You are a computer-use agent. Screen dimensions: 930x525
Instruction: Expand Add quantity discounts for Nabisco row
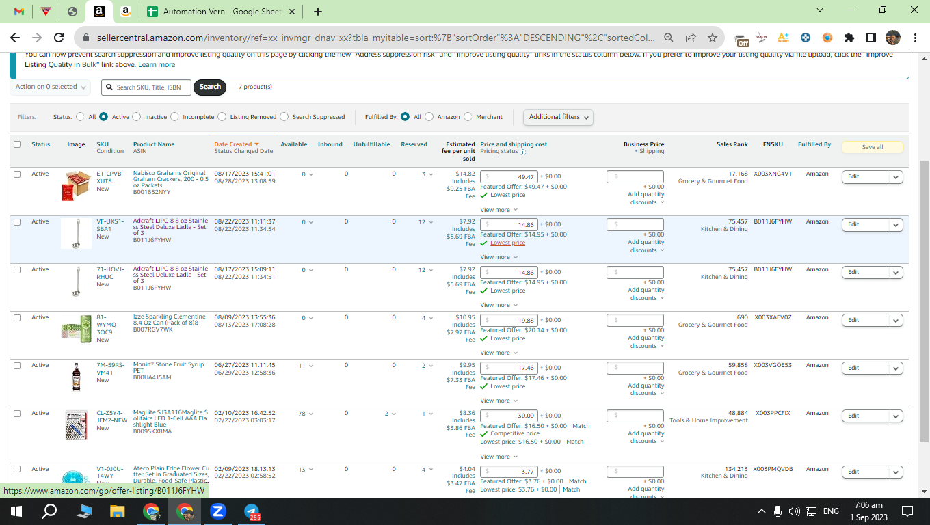[x=646, y=198]
